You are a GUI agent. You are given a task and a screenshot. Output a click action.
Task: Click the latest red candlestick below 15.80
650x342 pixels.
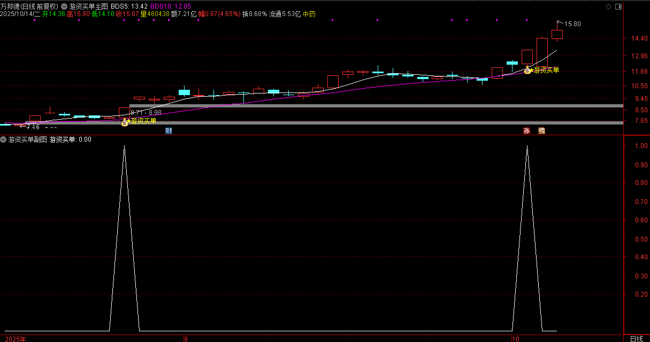[557, 35]
